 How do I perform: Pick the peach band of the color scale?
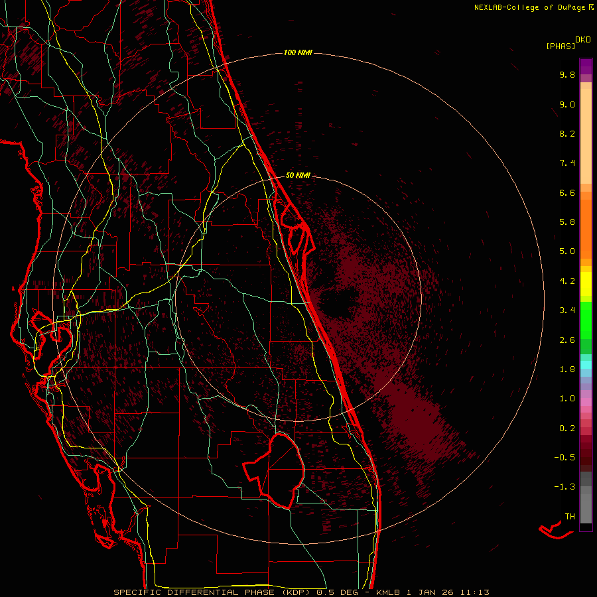[586, 136]
